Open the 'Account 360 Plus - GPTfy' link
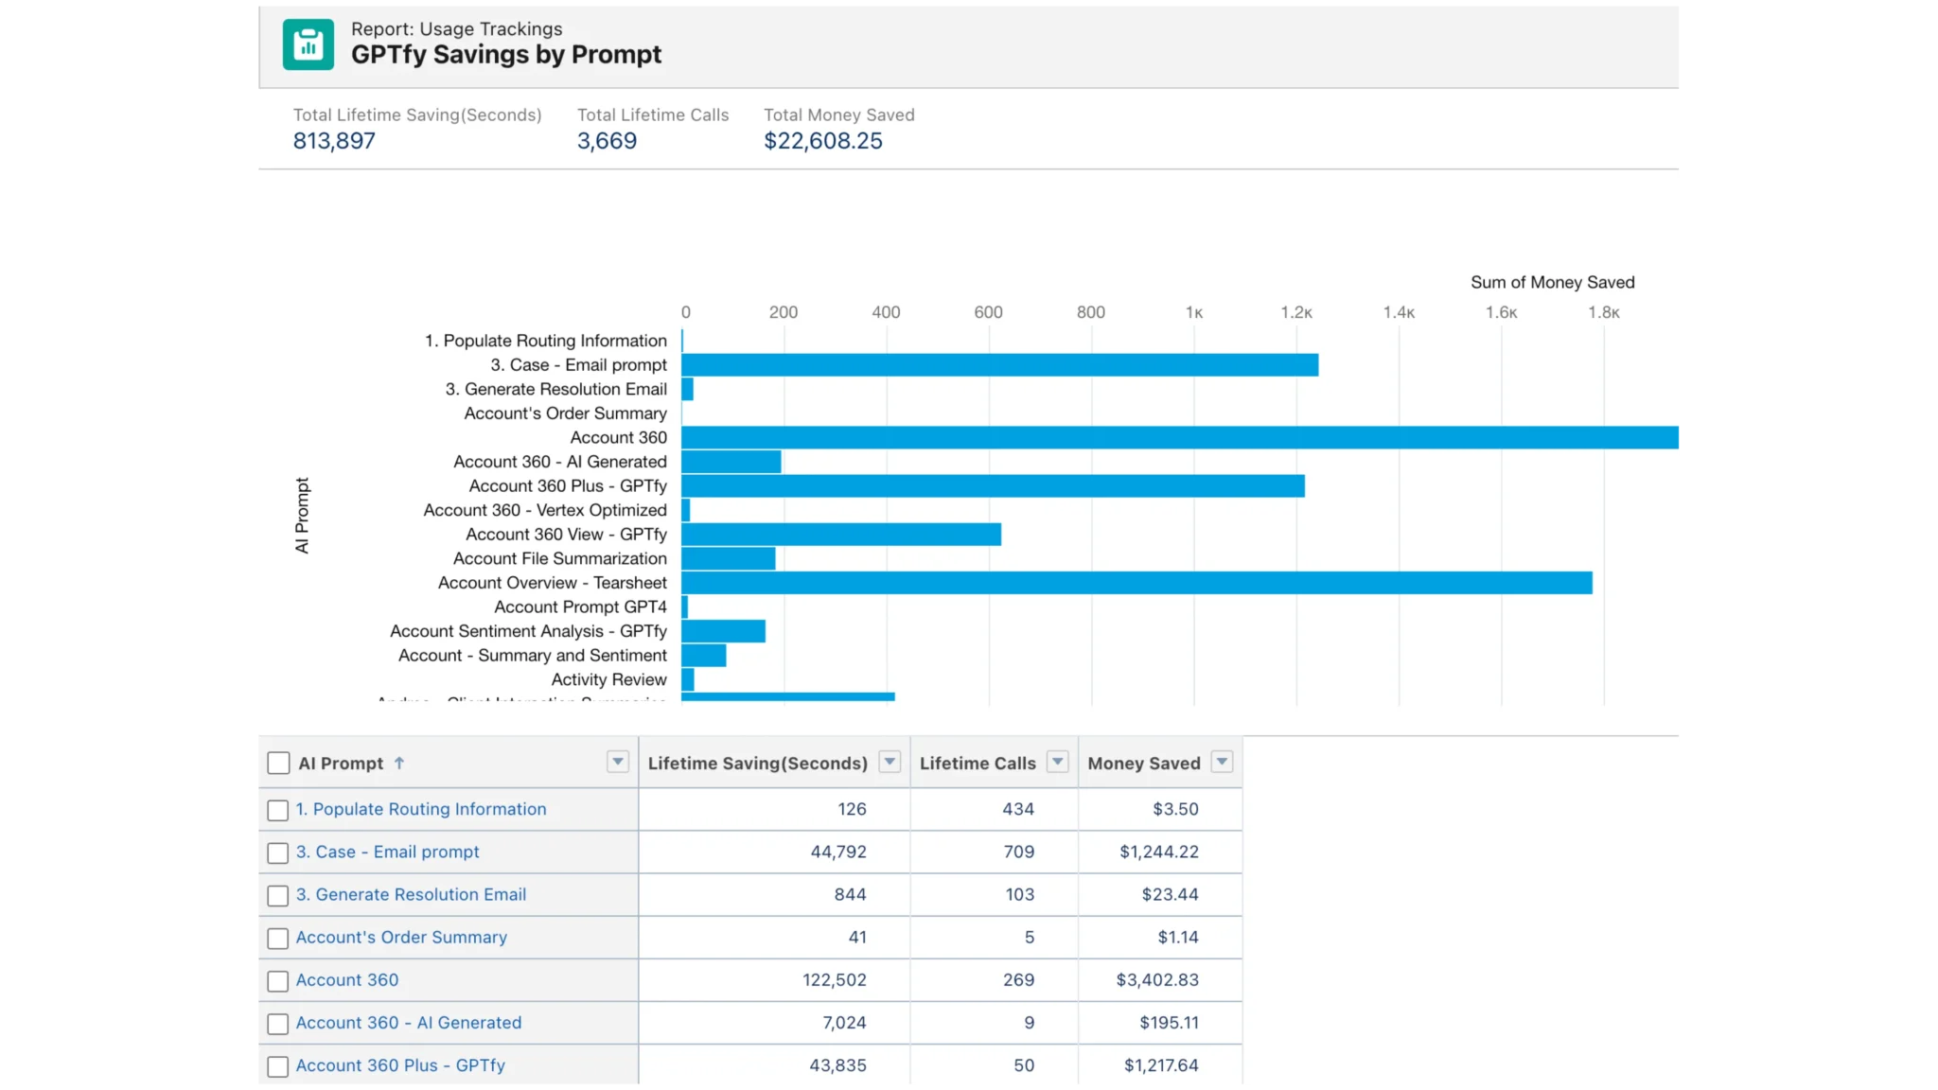Image resolution: width=1938 pixels, height=1090 pixels. (400, 1065)
